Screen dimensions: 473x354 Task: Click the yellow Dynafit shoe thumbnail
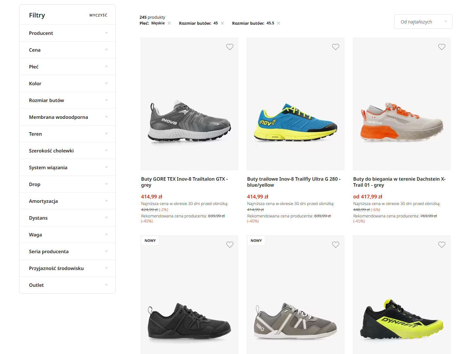pos(402,295)
